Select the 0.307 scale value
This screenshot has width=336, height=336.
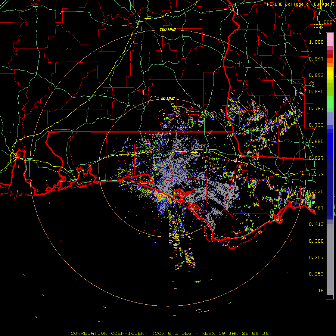pos(316,258)
